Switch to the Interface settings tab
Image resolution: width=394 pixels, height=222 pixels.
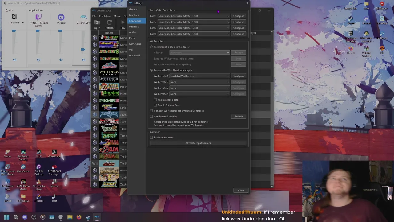(x=137, y=27)
